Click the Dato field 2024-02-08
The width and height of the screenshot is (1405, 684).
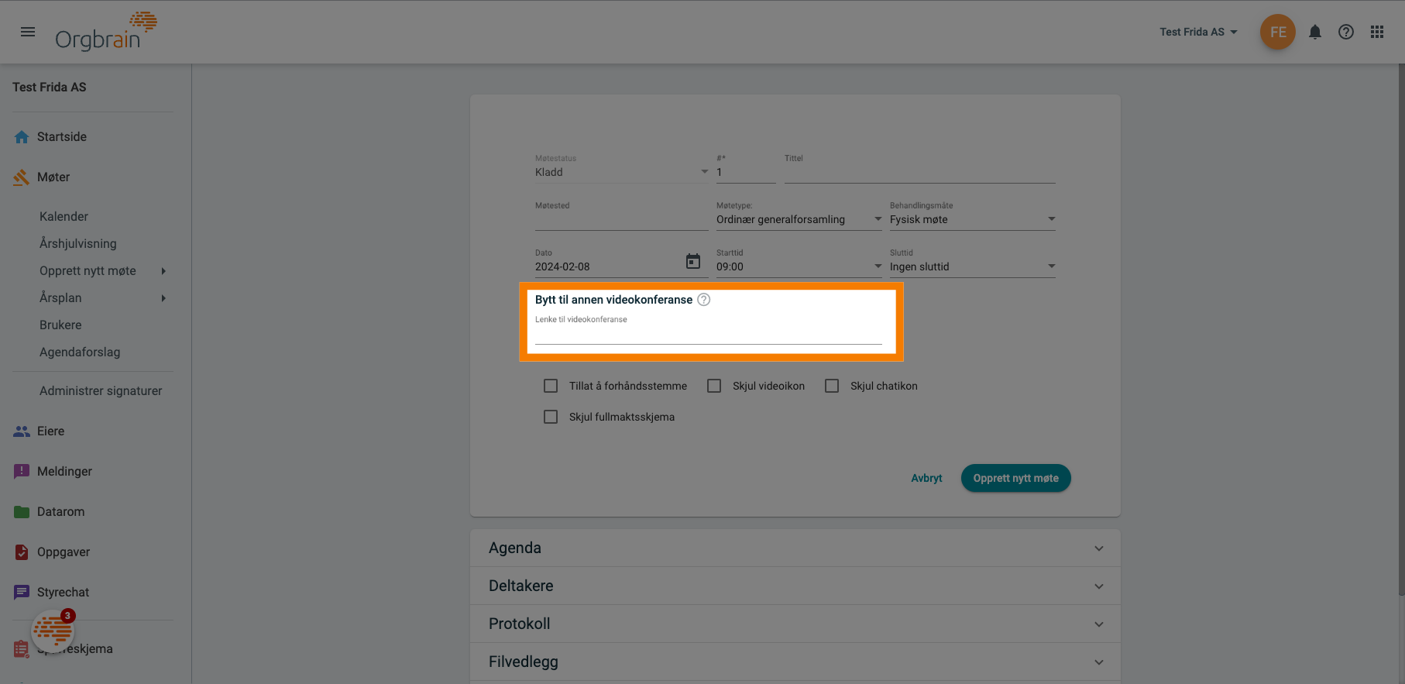tap(608, 266)
